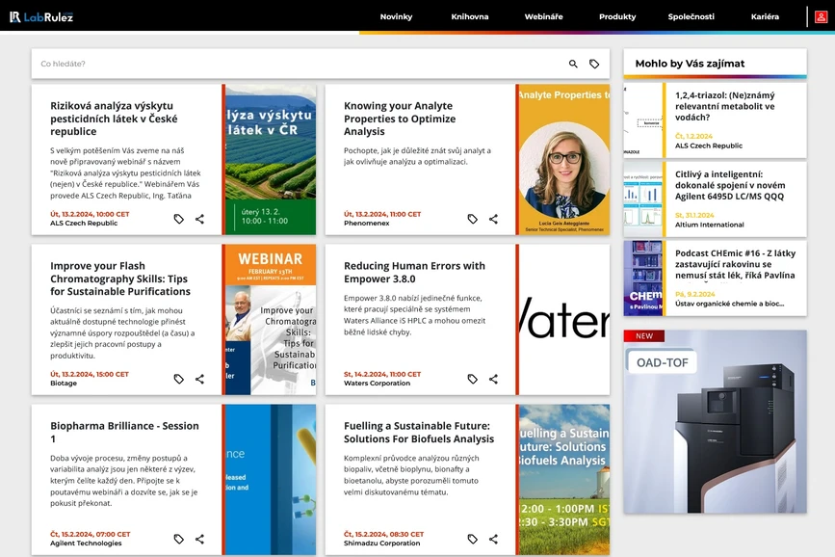Click tag icon on Knowing your Analyte card
The image size is (835, 557).
click(x=472, y=219)
